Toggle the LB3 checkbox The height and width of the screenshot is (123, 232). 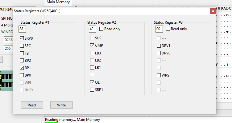(x=92, y=53)
